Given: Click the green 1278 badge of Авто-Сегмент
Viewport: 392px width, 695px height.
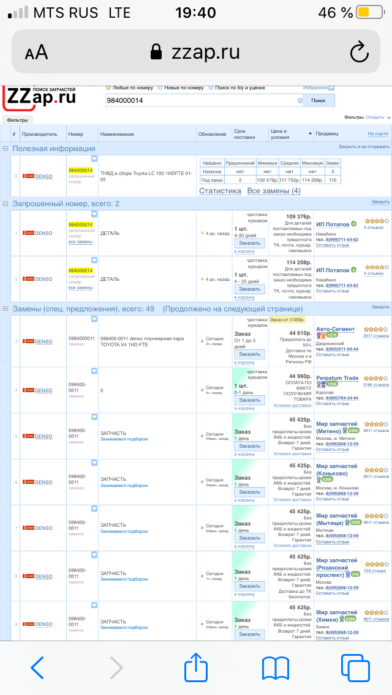Looking at the screenshot, I should [x=332, y=335].
